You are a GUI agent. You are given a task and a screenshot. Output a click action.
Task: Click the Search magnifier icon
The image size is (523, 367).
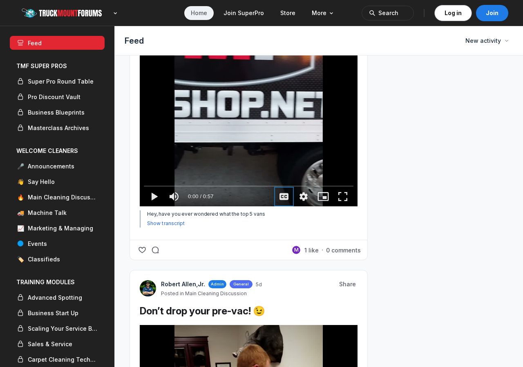pyautogui.click(x=372, y=13)
